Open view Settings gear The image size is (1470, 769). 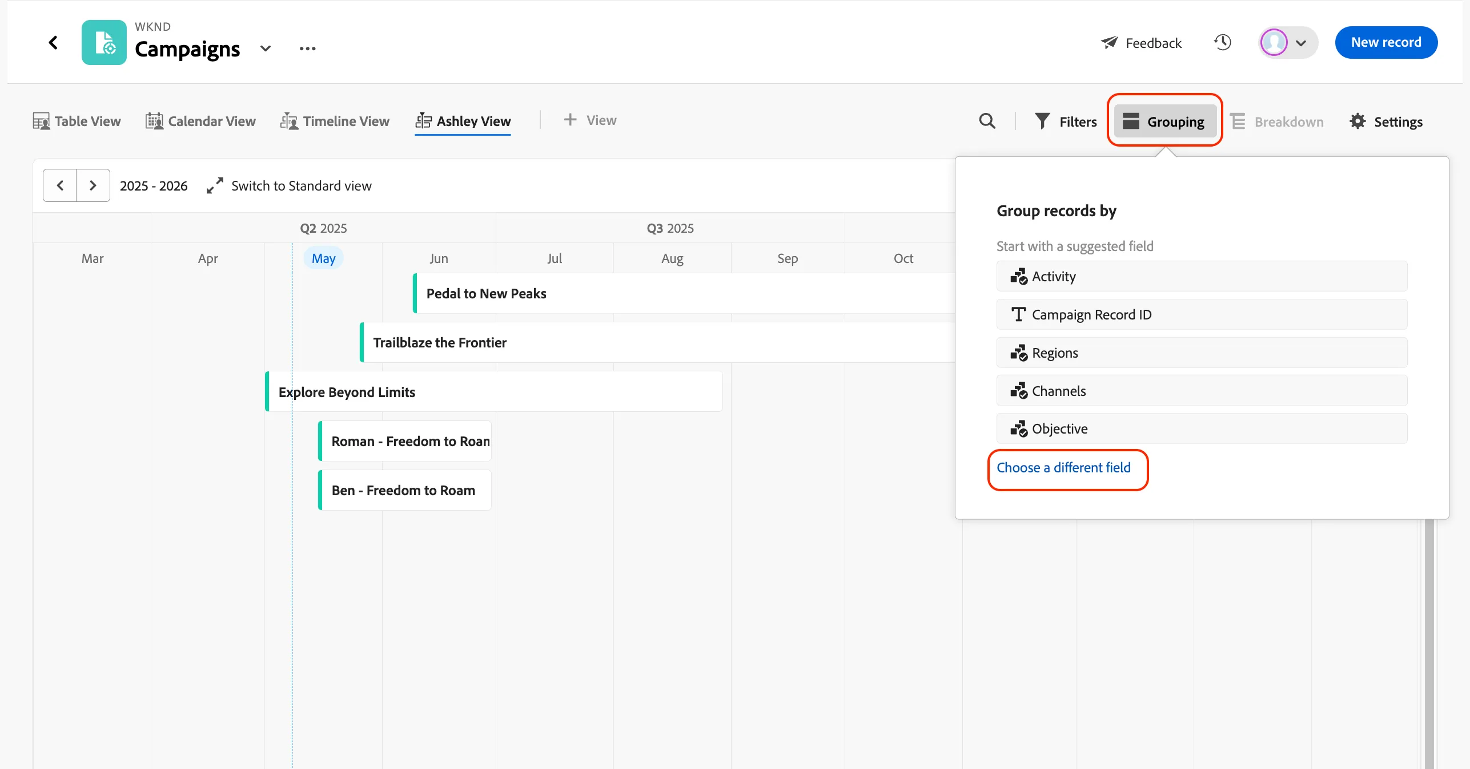1385,122
